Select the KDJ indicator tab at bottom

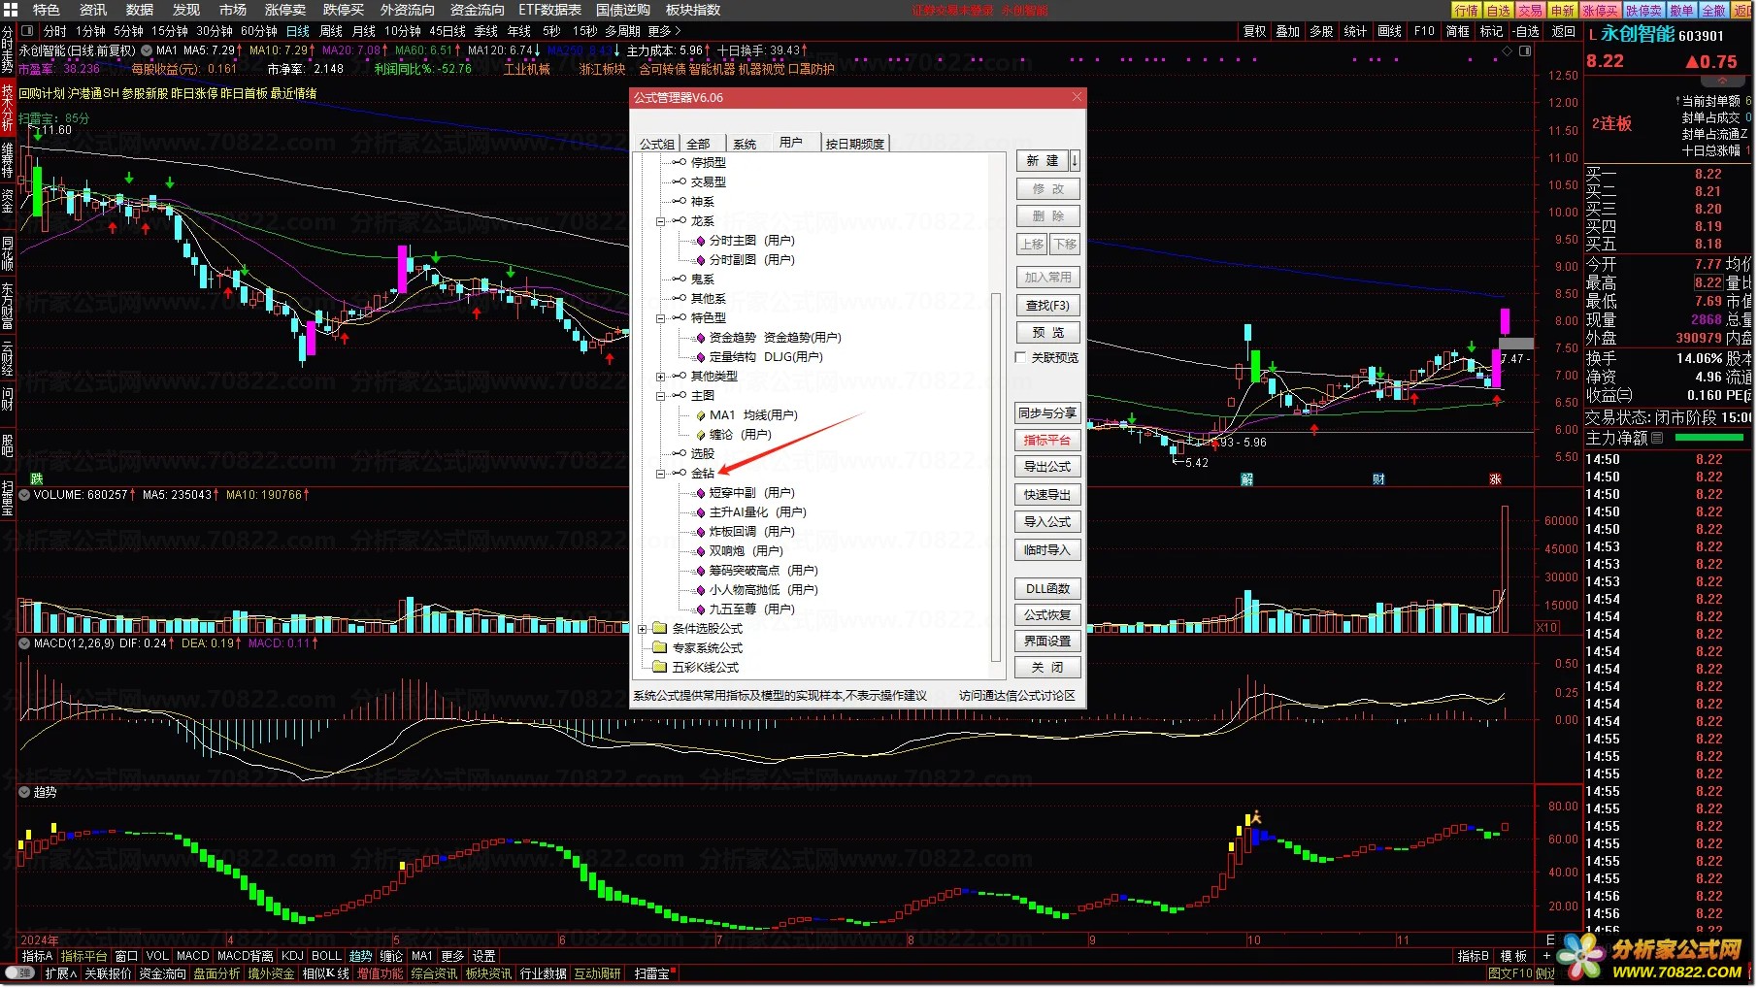pos(292,957)
